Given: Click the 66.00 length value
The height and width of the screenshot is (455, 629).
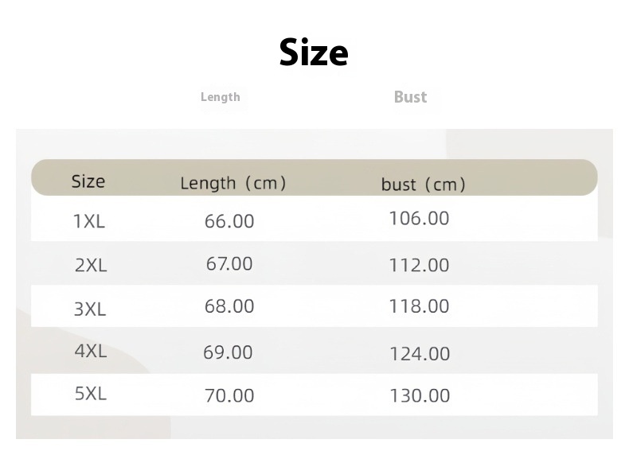Looking at the screenshot, I should [x=229, y=221].
